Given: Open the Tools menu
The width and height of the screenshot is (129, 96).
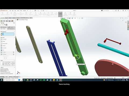Looking at the screenshot, I should pyautogui.click(x=21, y=11).
